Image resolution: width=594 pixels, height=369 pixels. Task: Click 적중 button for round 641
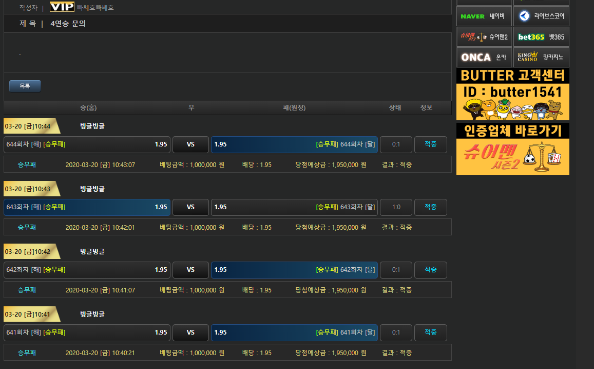pos(430,333)
